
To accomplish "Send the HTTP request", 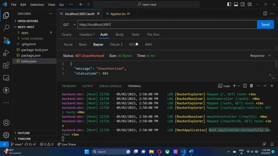I will coord(265,25).
